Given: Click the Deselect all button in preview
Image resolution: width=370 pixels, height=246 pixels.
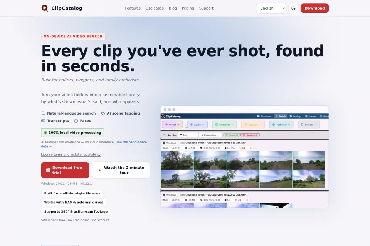Looking at the screenshot, I should (250, 135).
